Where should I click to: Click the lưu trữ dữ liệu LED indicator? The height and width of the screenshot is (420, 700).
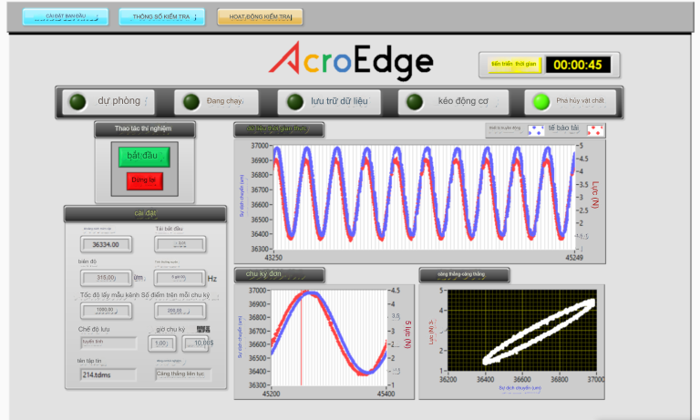(294, 101)
